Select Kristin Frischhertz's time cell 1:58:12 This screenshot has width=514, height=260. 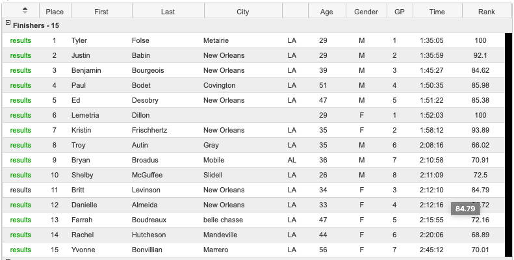click(x=431, y=130)
